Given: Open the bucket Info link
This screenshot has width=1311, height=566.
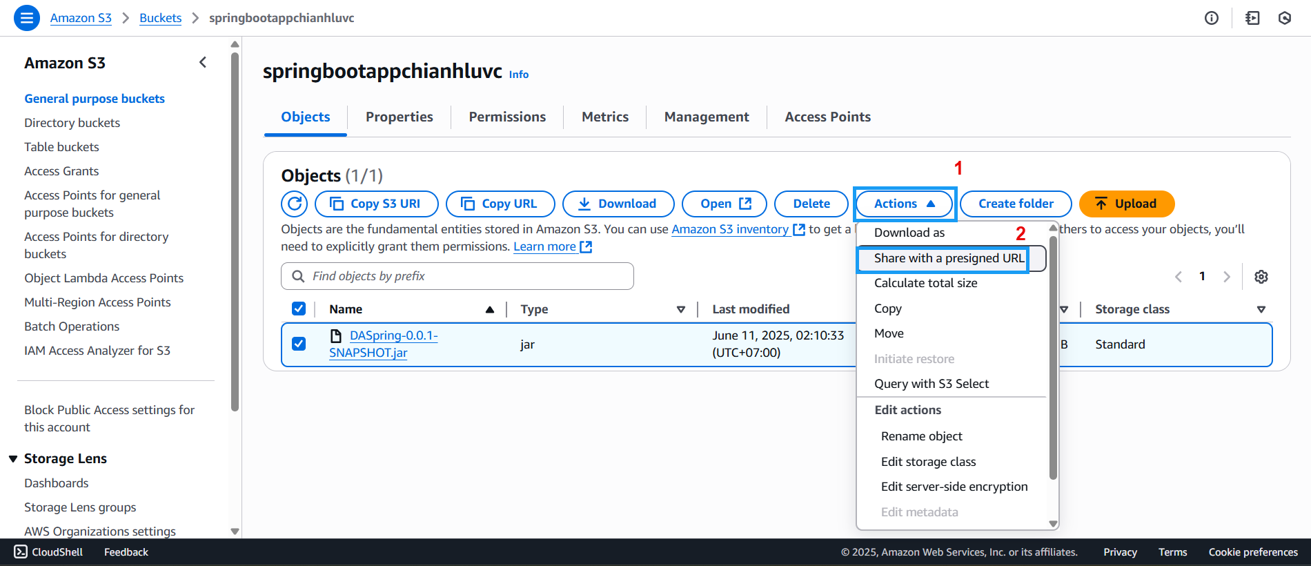Looking at the screenshot, I should pyautogui.click(x=519, y=75).
